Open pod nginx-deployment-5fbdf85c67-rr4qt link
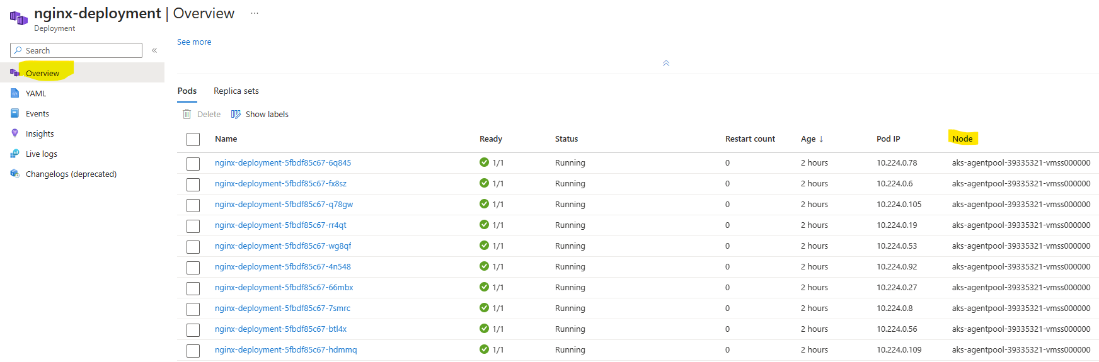The image size is (1099, 362). (x=280, y=225)
